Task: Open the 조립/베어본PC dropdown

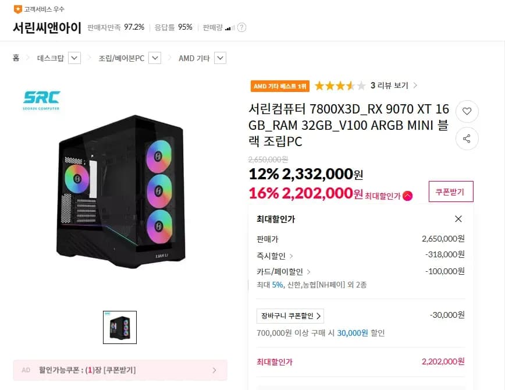Action: click(154, 58)
